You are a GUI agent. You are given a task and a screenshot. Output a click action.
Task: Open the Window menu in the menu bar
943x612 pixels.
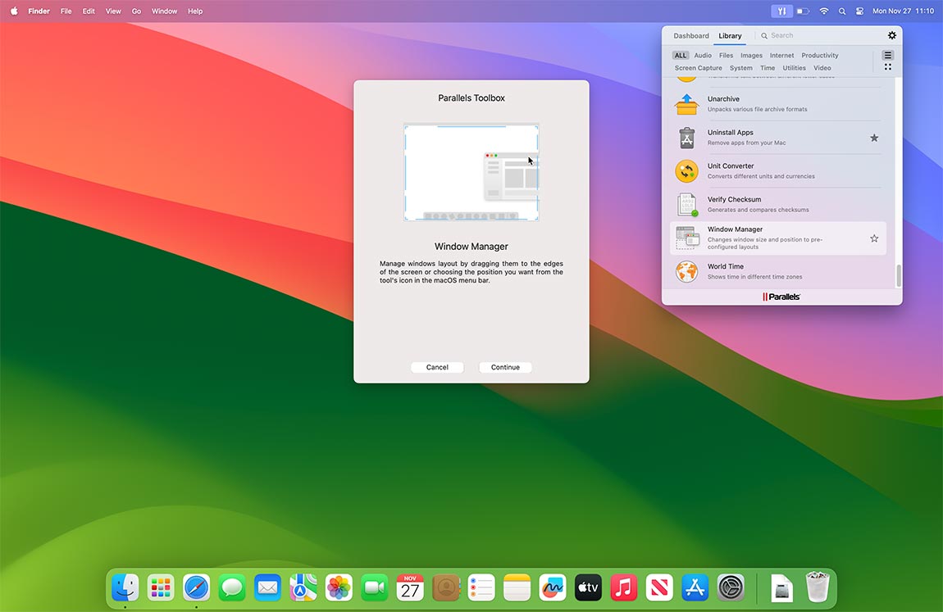point(164,11)
